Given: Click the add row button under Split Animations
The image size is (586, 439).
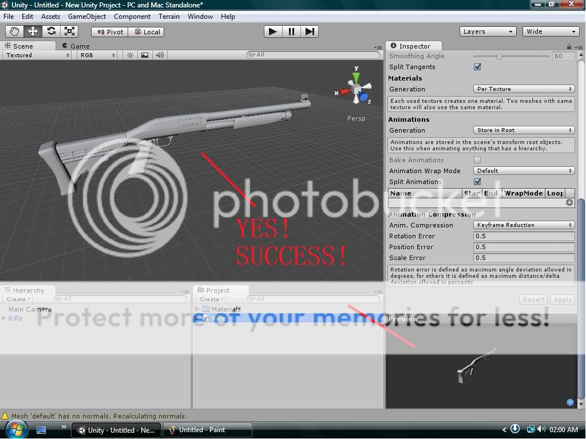Looking at the screenshot, I should coord(569,202).
